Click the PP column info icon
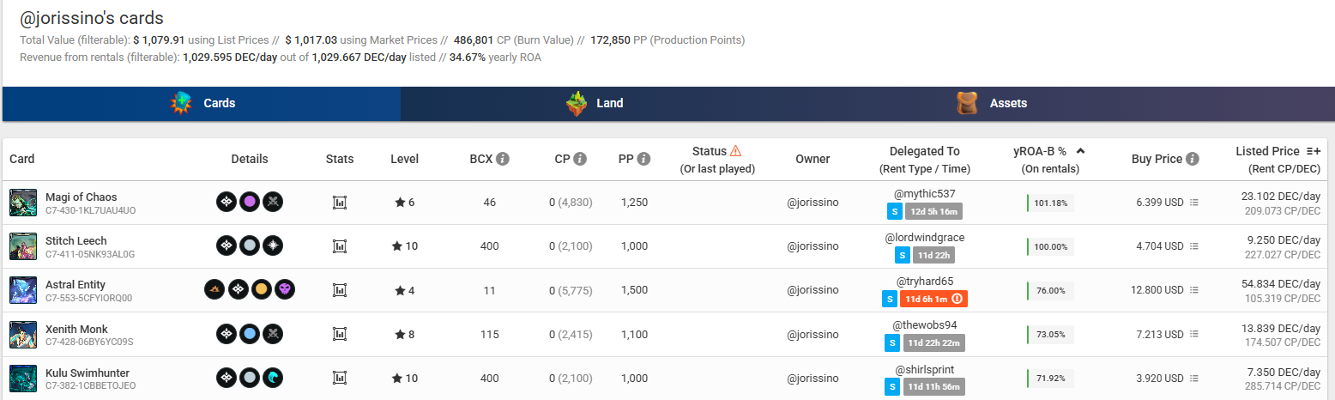 [643, 159]
